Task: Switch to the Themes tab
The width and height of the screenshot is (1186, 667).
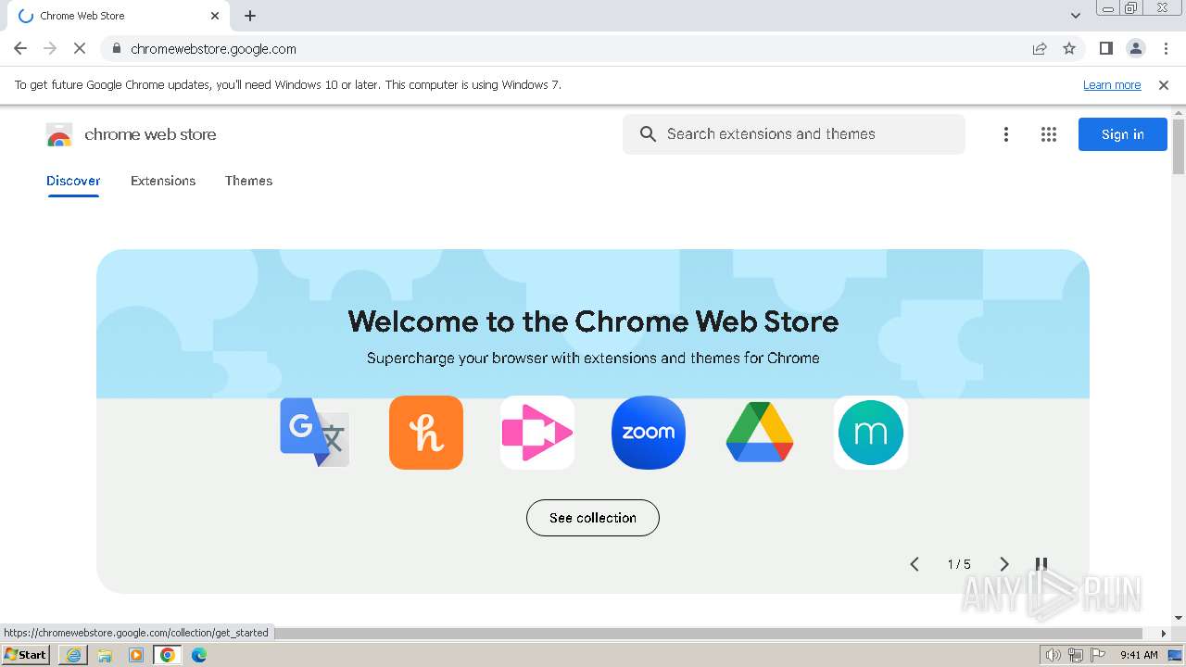Action: click(248, 181)
